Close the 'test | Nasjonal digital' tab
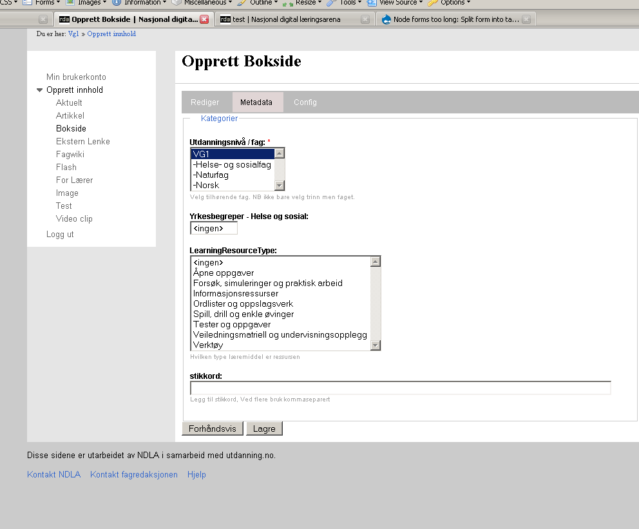This screenshot has width=639, height=529. coord(365,19)
